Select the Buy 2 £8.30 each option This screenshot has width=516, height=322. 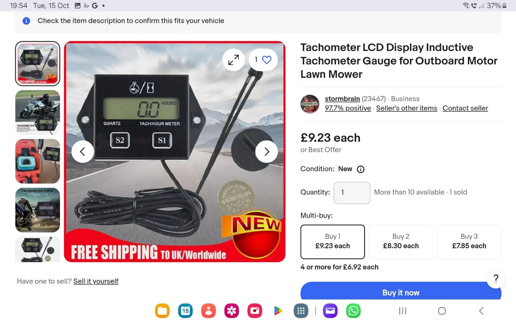pyautogui.click(x=401, y=241)
